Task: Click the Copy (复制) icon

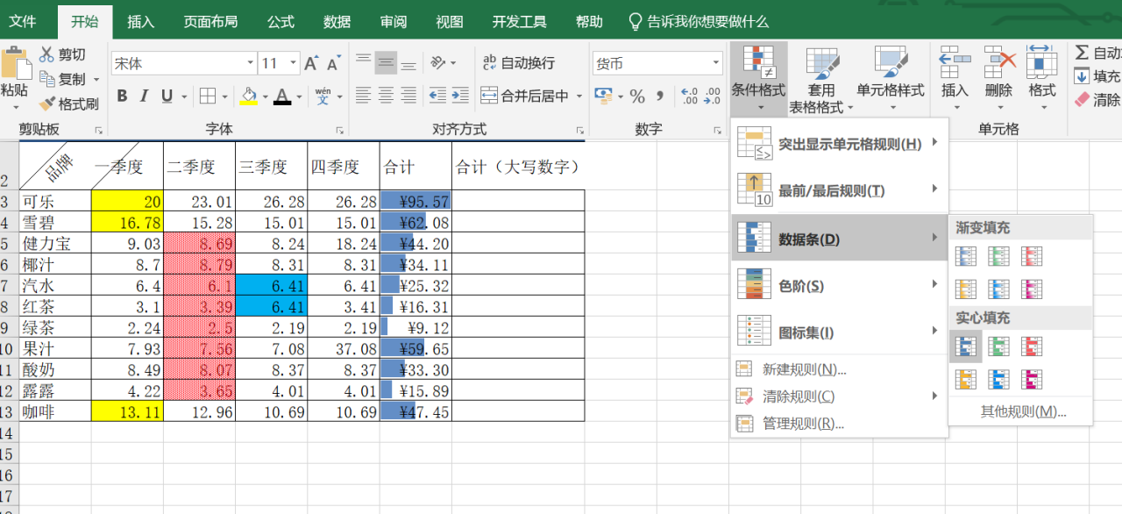Action: pyautogui.click(x=46, y=79)
